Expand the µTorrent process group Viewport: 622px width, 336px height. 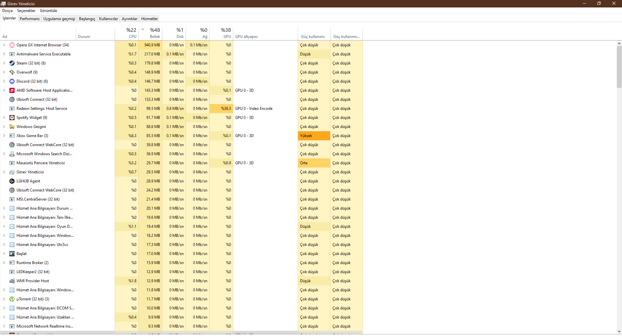[4, 299]
